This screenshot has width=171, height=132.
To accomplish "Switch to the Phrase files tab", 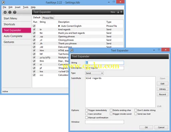I will 48,18.
